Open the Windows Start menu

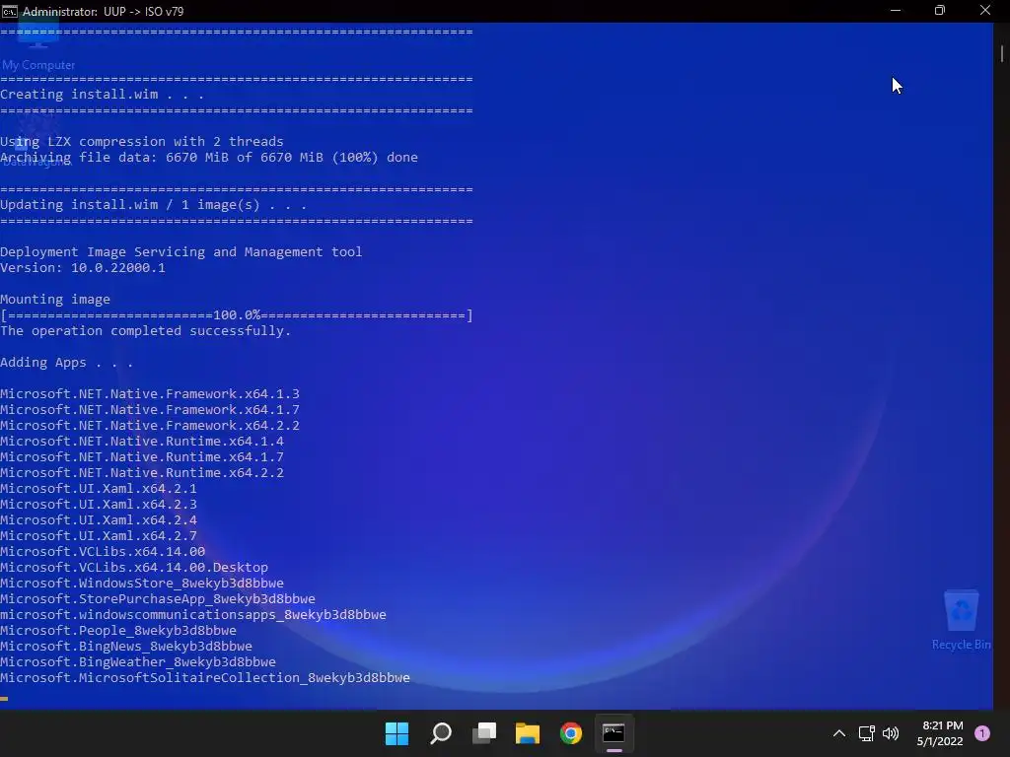point(397,733)
